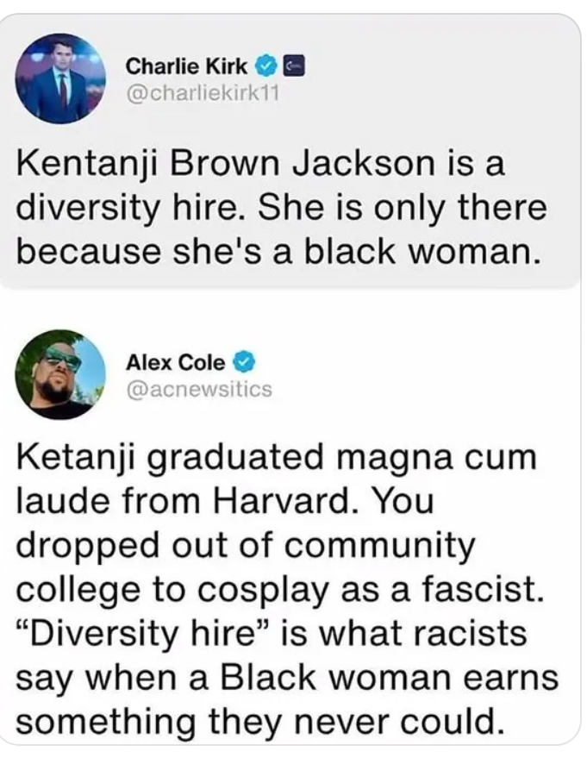The height and width of the screenshot is (764, 587).
Task: Click the word 'Harvard' in the reply
Action: pyautogui.click(x=283, y=500)
